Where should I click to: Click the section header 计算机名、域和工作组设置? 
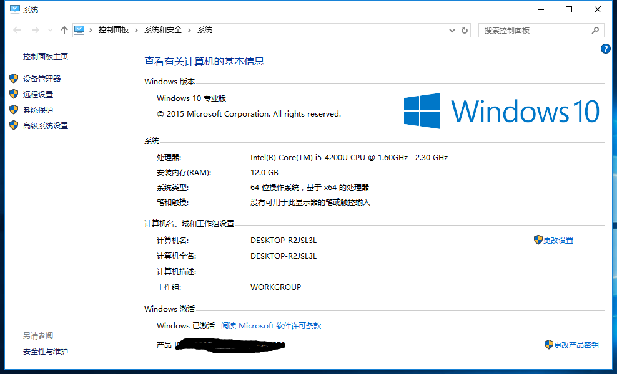189,224
